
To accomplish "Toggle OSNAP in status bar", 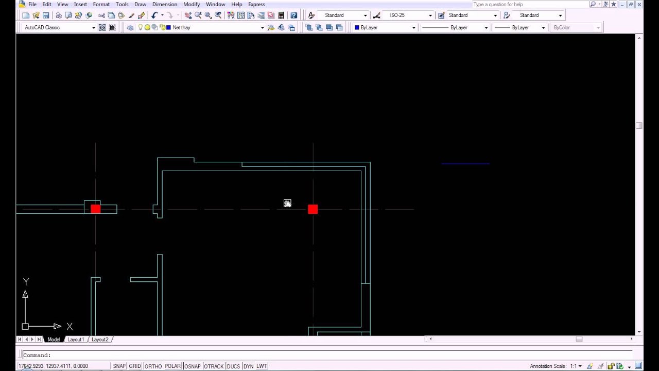I will click(x=193, y=366).
